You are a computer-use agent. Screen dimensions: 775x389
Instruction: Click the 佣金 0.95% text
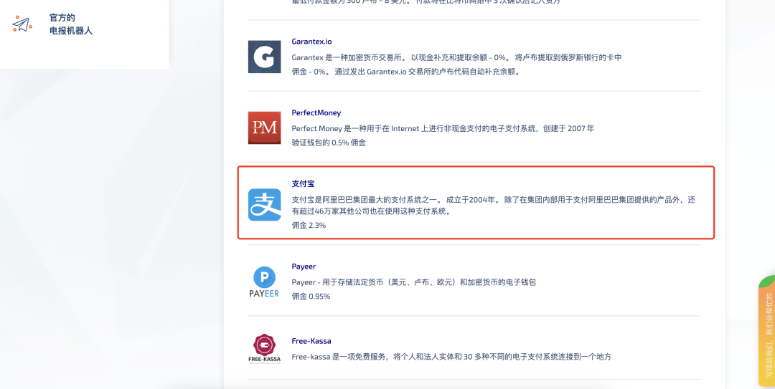click(x=311, y=296)
